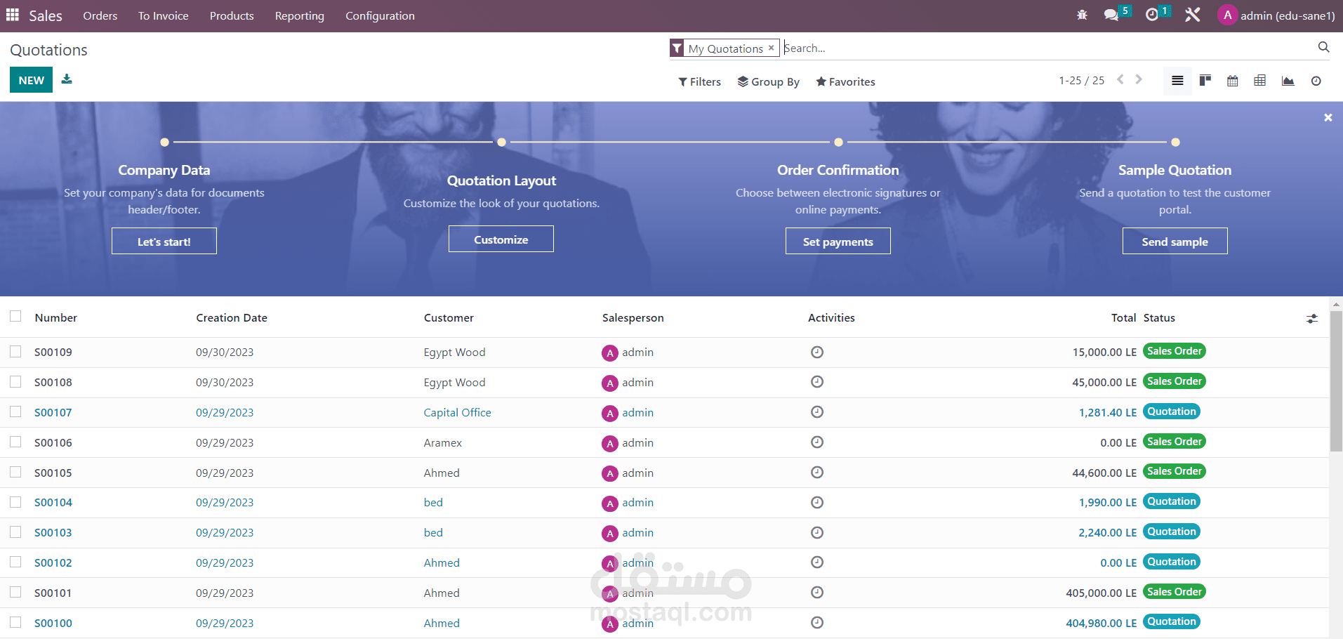Switch to graph view

[1288, 81]
